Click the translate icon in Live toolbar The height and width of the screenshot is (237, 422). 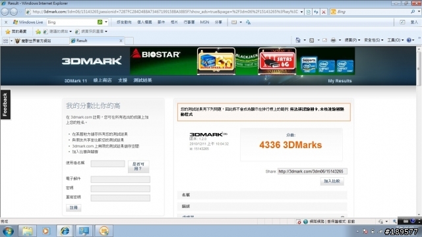click(248, 22)
